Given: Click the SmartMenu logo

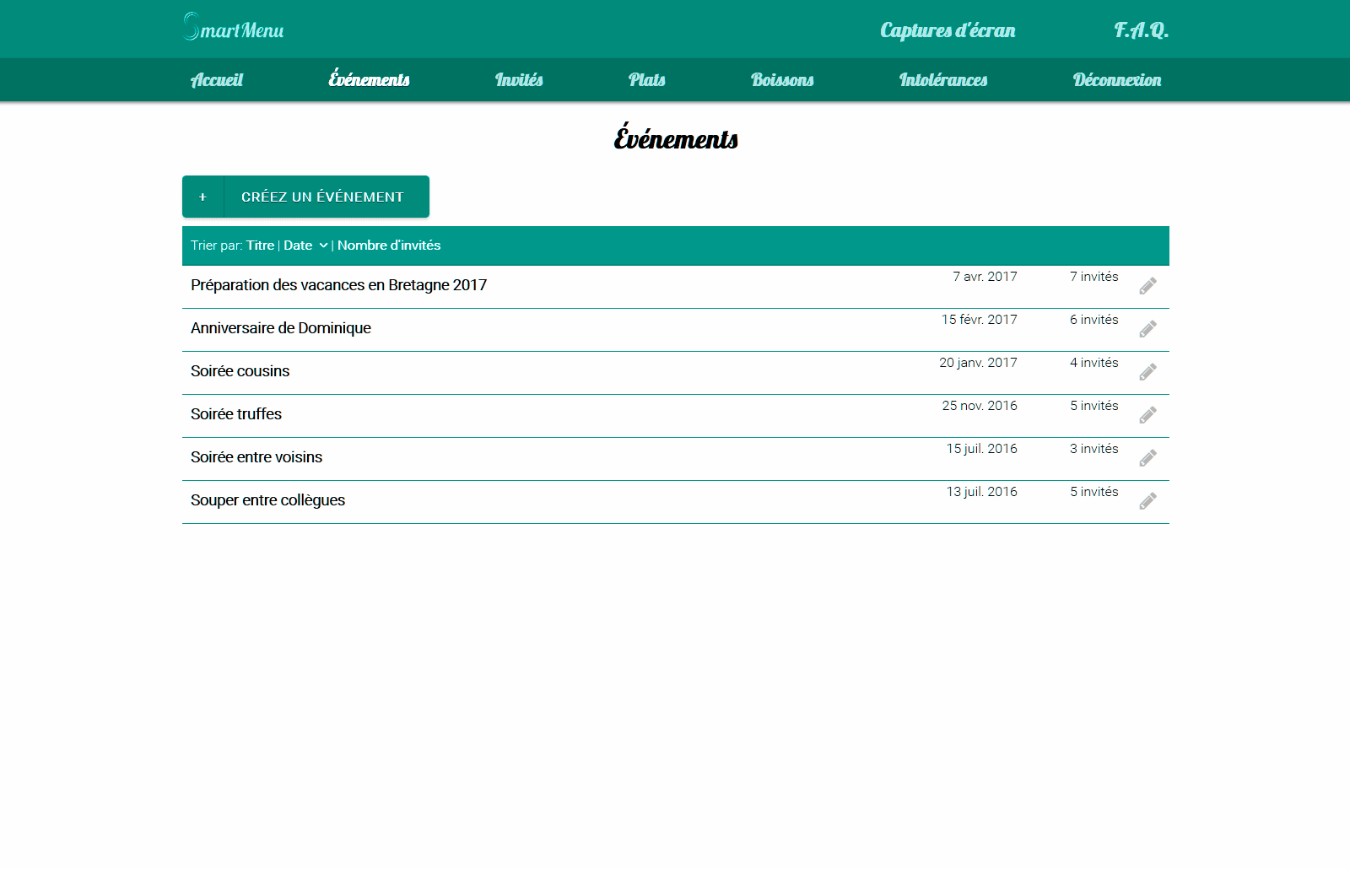Looking at the screenshot, I should coord(234,28).
